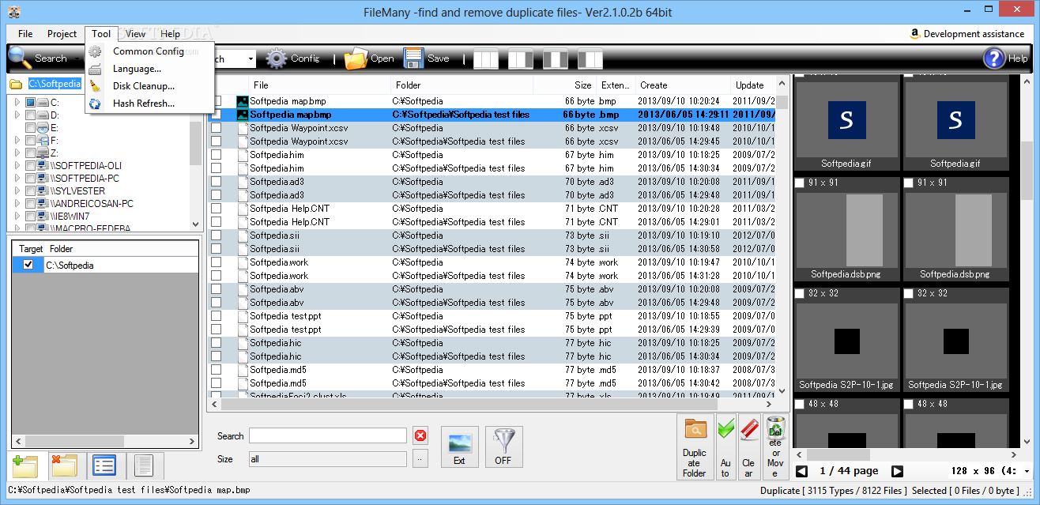Switch to the blue list view icon
Image resolution: width=1040 pixels, height=505 pixels.
coord(104,465)
